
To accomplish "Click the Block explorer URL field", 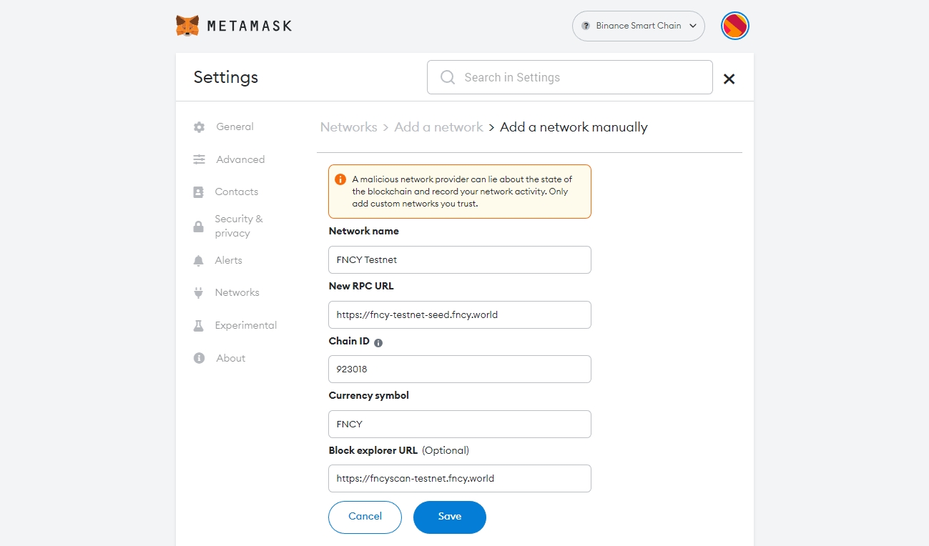I will 459,478.
